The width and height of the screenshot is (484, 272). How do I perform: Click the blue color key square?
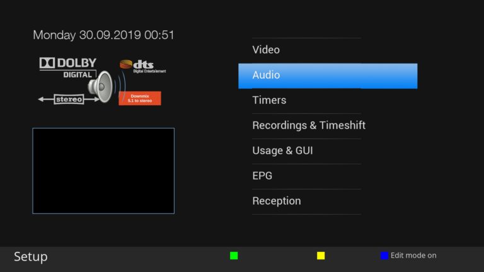[384, 256]
